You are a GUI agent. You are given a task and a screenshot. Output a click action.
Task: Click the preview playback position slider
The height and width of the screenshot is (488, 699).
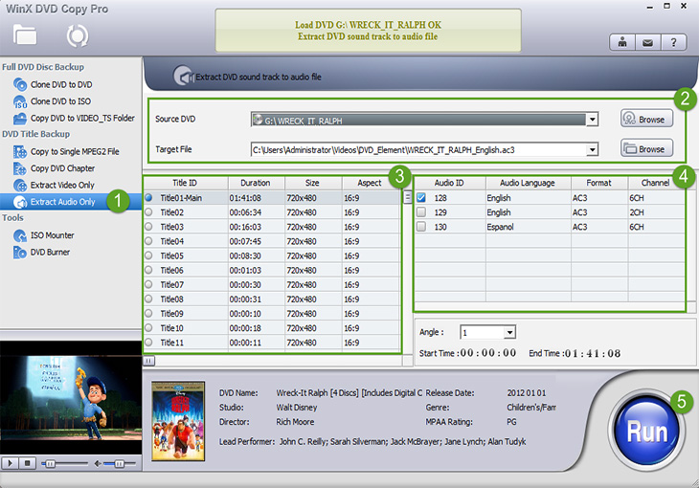click(x=51, y=464)
